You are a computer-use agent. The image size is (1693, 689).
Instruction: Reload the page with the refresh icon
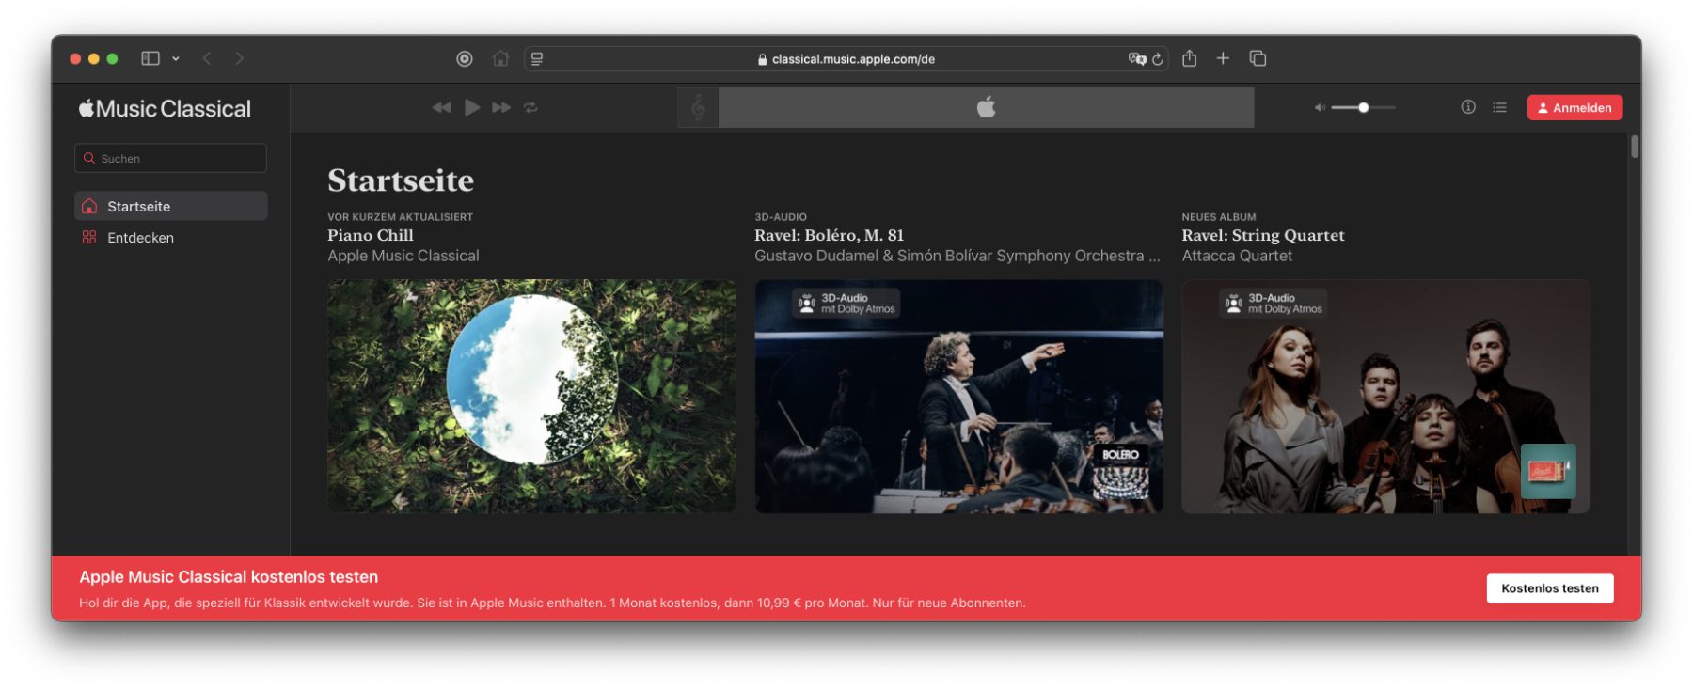(x=1158, y=59)
